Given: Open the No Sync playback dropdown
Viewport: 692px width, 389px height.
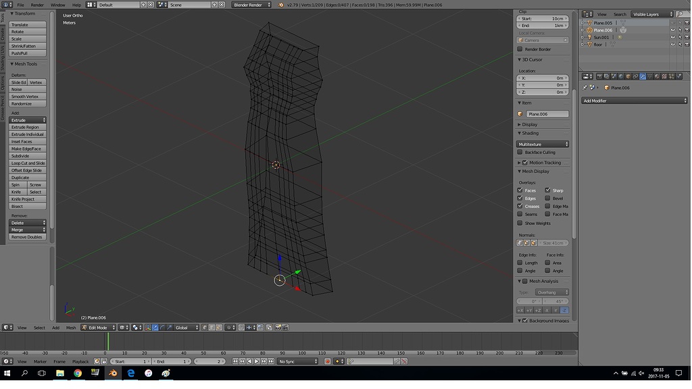Looking at the screenshot, I should (297, 361).
